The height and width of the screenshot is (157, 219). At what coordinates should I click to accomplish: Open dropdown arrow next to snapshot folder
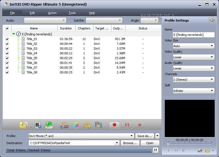(213, 151)
